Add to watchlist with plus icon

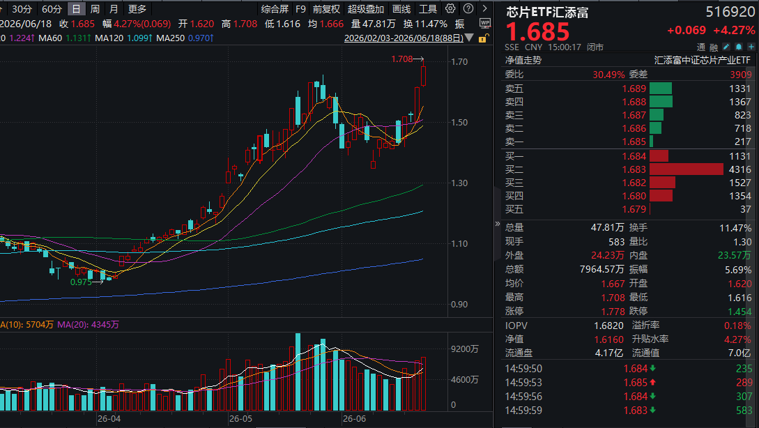click(x=751, y=47)
